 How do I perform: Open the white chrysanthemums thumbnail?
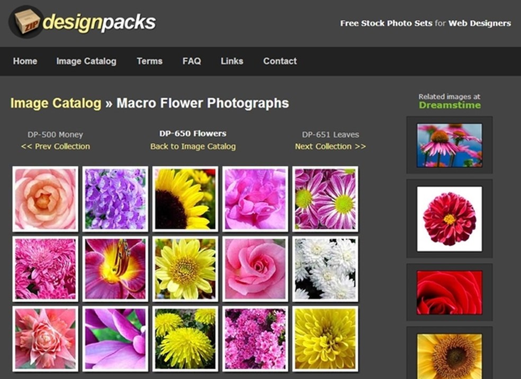325,269
